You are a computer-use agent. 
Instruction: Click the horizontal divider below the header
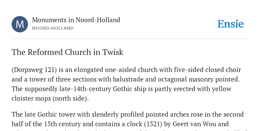pos(131,39)
